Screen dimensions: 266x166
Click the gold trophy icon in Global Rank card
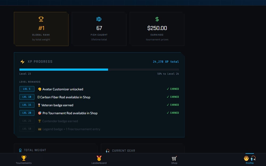[41, 19]
